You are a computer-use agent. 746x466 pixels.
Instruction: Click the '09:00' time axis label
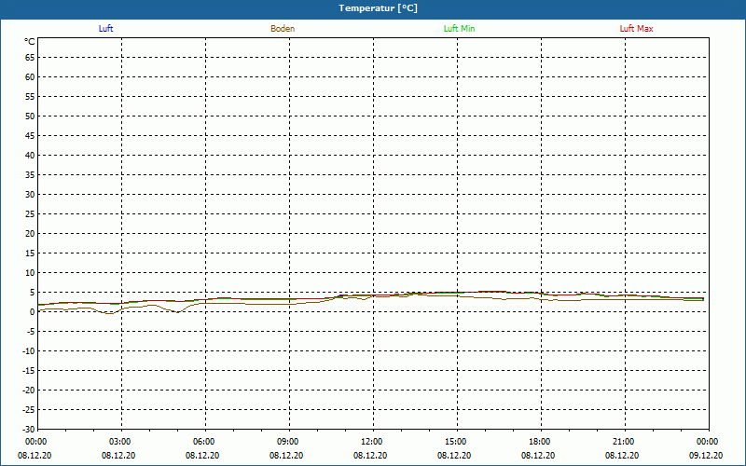(x=287, y=442)
